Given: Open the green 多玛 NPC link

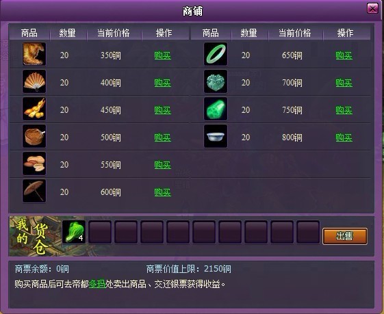Looking at the screenshot, I should 97,284.
